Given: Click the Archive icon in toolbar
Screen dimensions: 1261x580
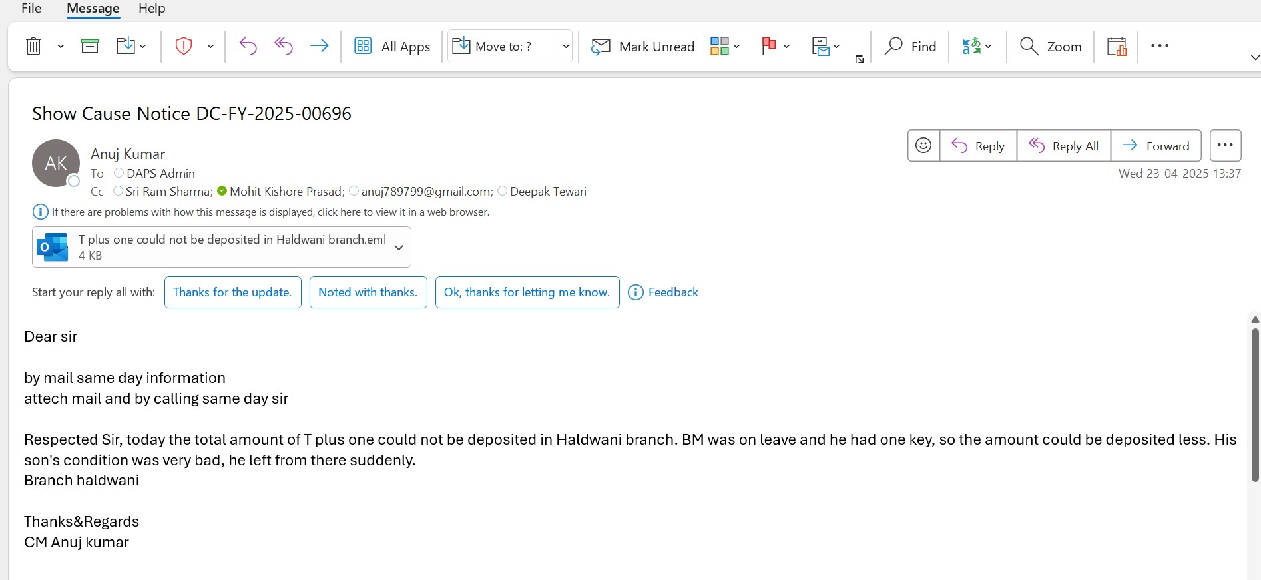Looking at the screenshot, I should pyautogui.click(x=90, y=46).
